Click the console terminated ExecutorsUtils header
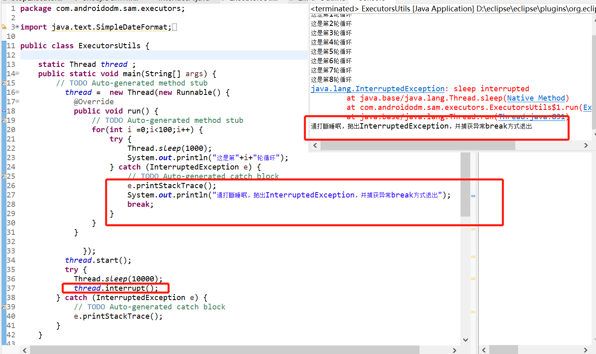The image size is (596, 354). (x=453, y=9)
